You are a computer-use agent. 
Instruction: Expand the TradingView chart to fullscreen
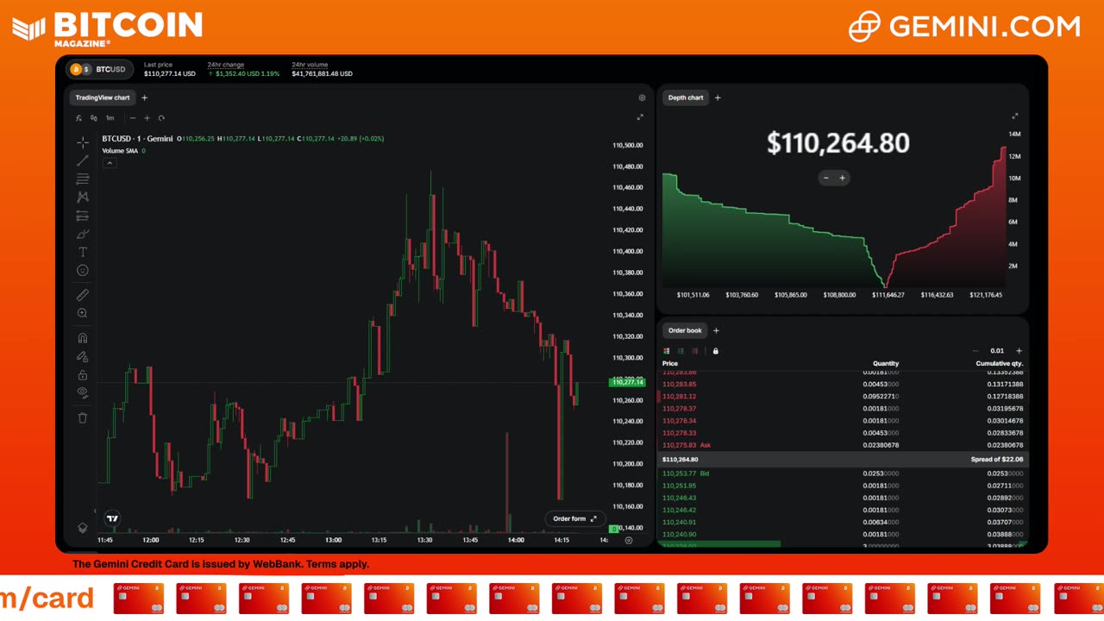tap(640, 117)
